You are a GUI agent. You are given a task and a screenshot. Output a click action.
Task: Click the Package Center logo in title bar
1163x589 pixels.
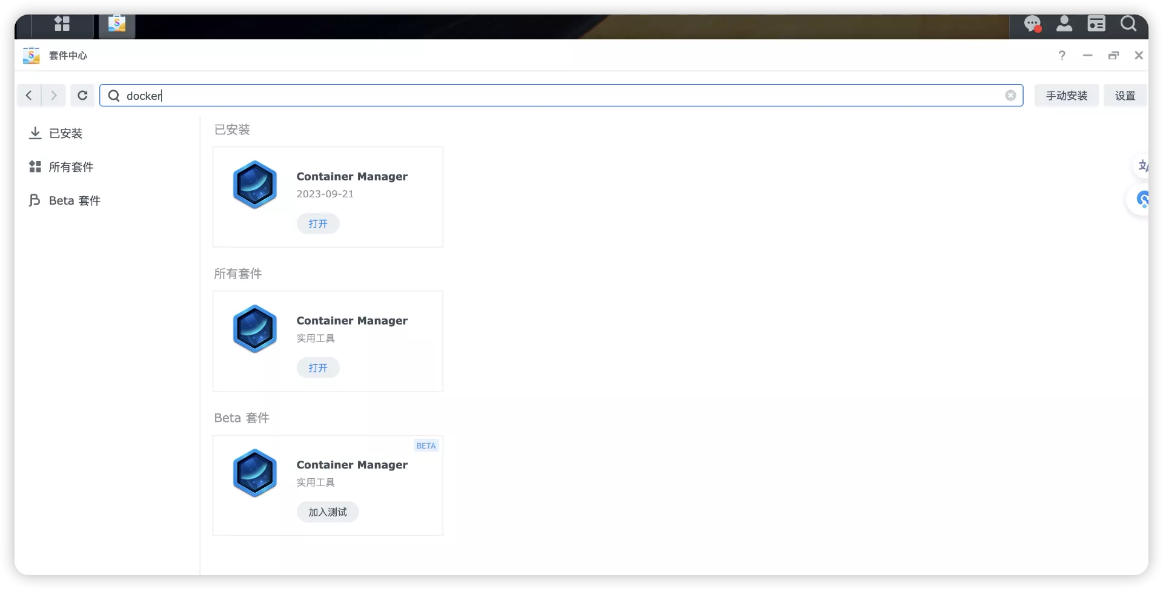point(31,55)
